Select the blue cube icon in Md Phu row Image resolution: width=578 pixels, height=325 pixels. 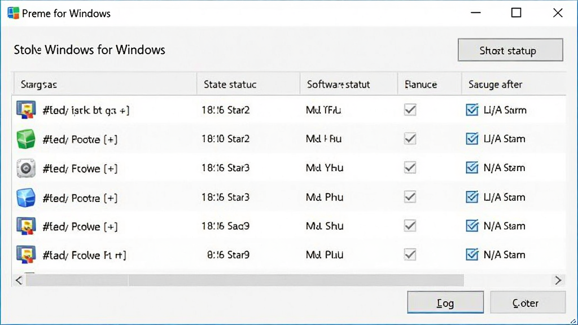26,197
